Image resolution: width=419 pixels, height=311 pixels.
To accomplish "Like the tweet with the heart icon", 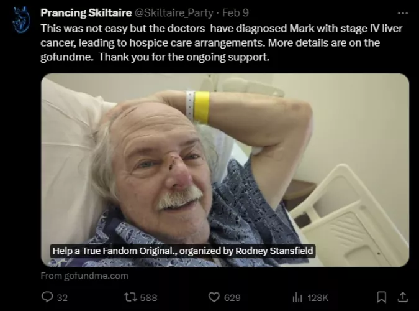I will coord(214,297).
